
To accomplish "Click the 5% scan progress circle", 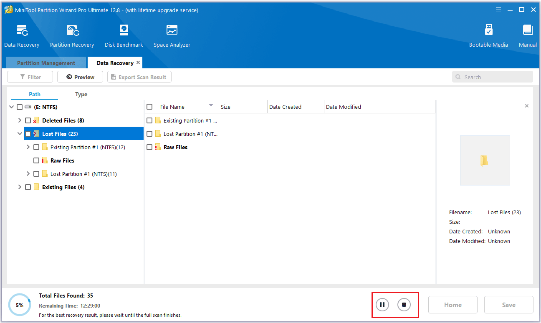I will (x=20, y=305).
